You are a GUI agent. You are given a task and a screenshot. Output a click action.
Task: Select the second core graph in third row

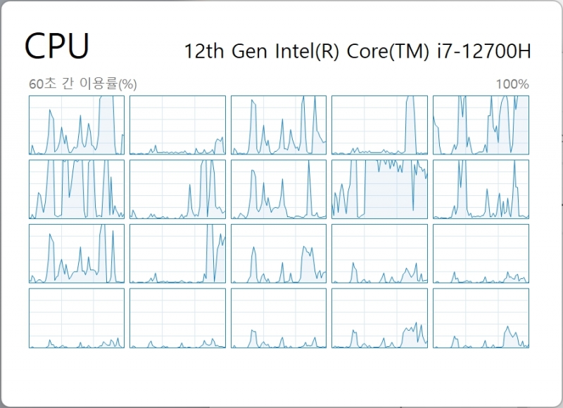point(178,254)
